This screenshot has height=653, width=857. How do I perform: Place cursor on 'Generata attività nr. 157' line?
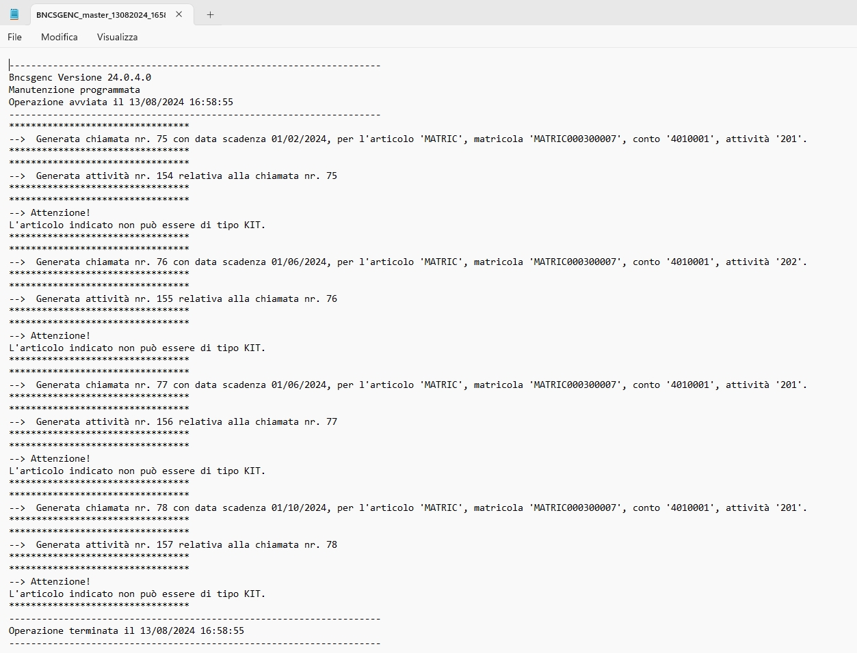[x=187, y=544]
